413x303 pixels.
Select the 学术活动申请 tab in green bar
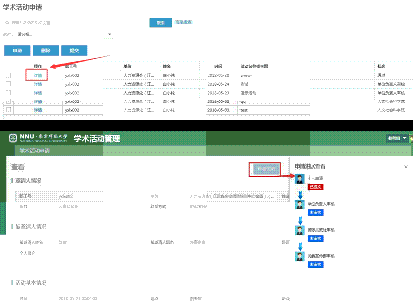click(35, 151)
